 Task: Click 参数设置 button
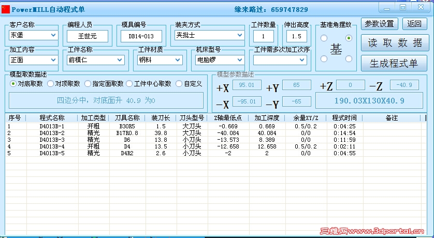click(x=380, y=24)
